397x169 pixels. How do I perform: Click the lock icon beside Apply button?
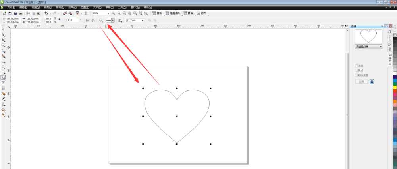coord(372,81)
